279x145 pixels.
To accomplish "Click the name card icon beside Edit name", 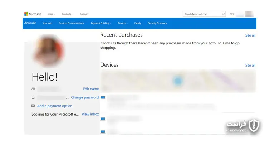I will click(33, 88).
